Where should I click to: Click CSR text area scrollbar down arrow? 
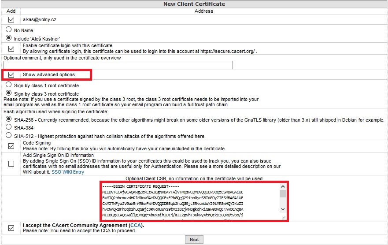pos(283,209)
